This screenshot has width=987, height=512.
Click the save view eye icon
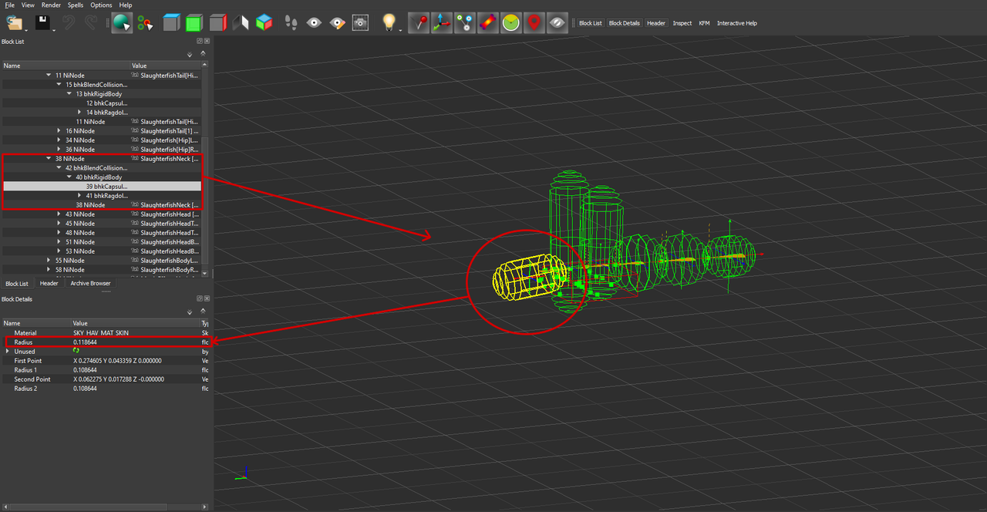coord(314,22)
